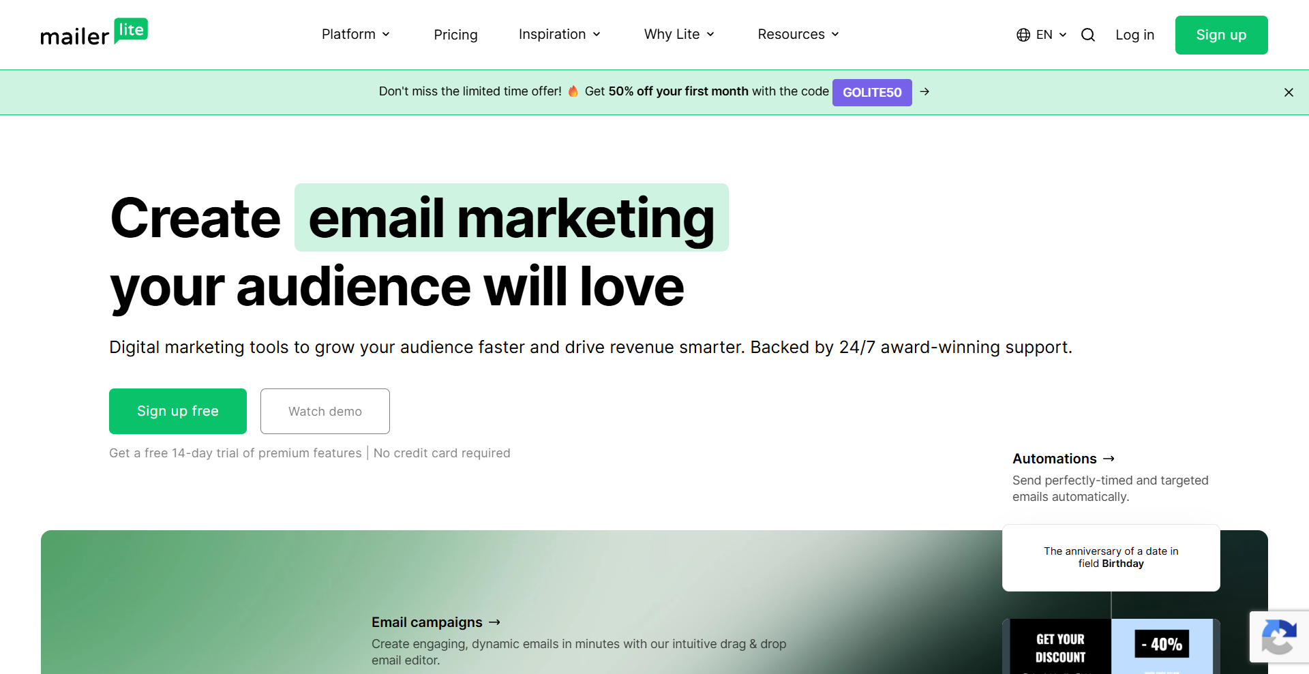
Task: Click the reCAPTCHA badge icon
Action: click(1279, 637)
